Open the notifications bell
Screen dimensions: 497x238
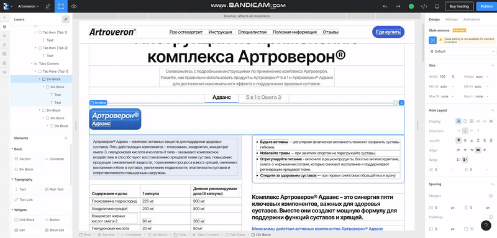point(437,6)
